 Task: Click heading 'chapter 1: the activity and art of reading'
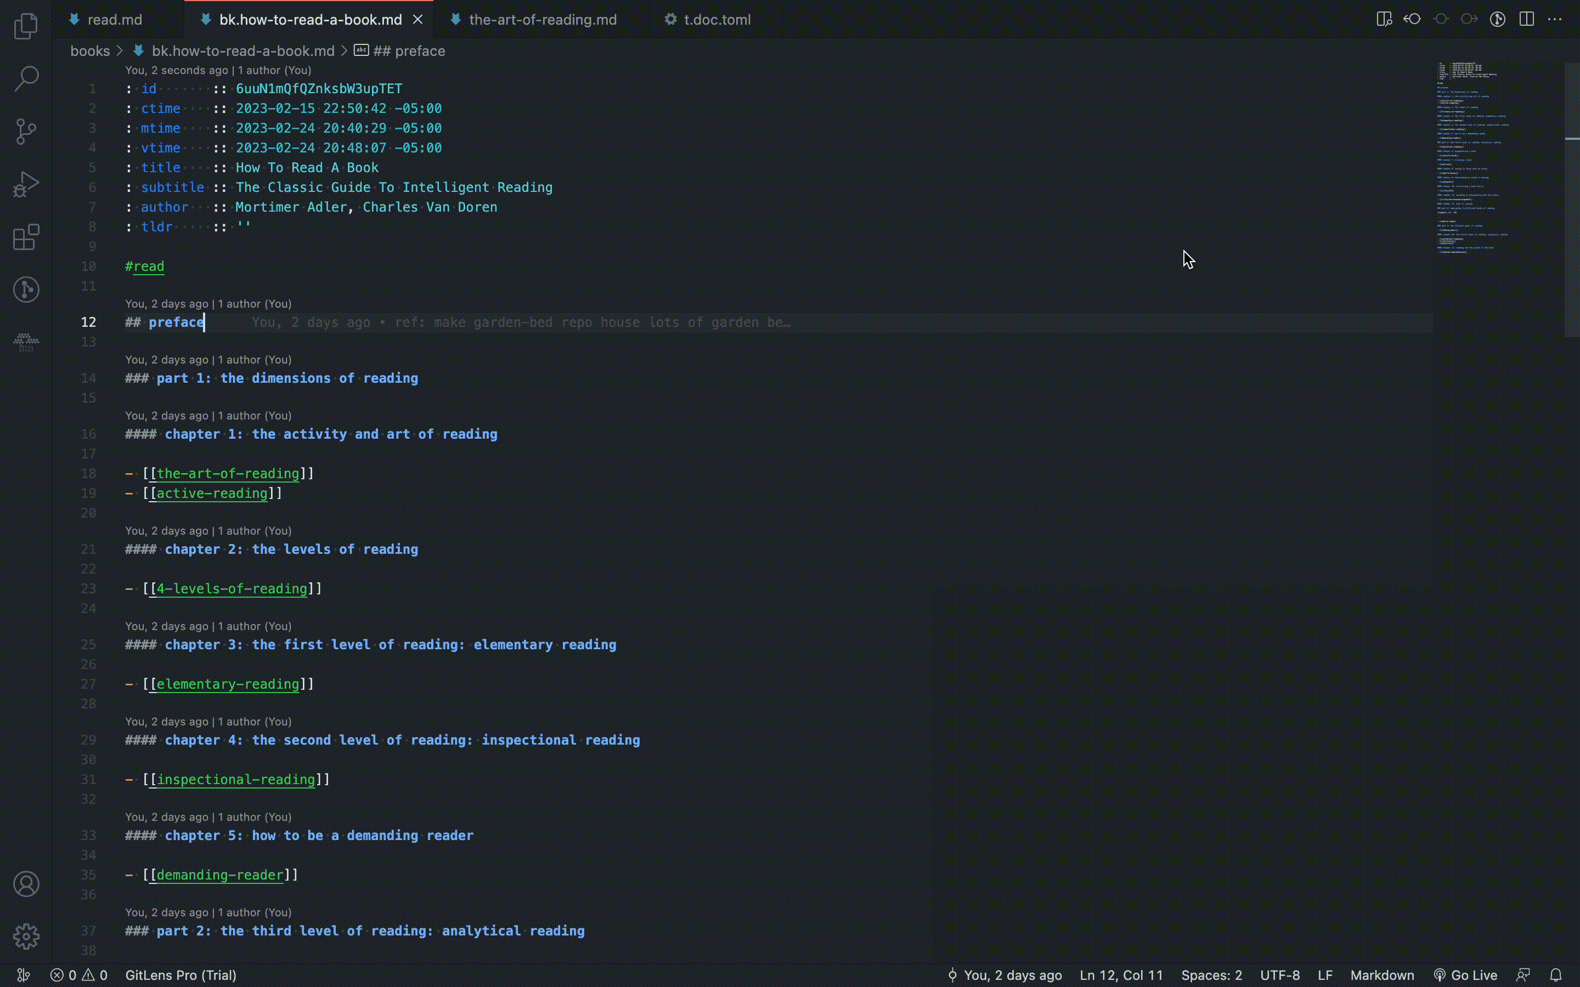(331, 434)
